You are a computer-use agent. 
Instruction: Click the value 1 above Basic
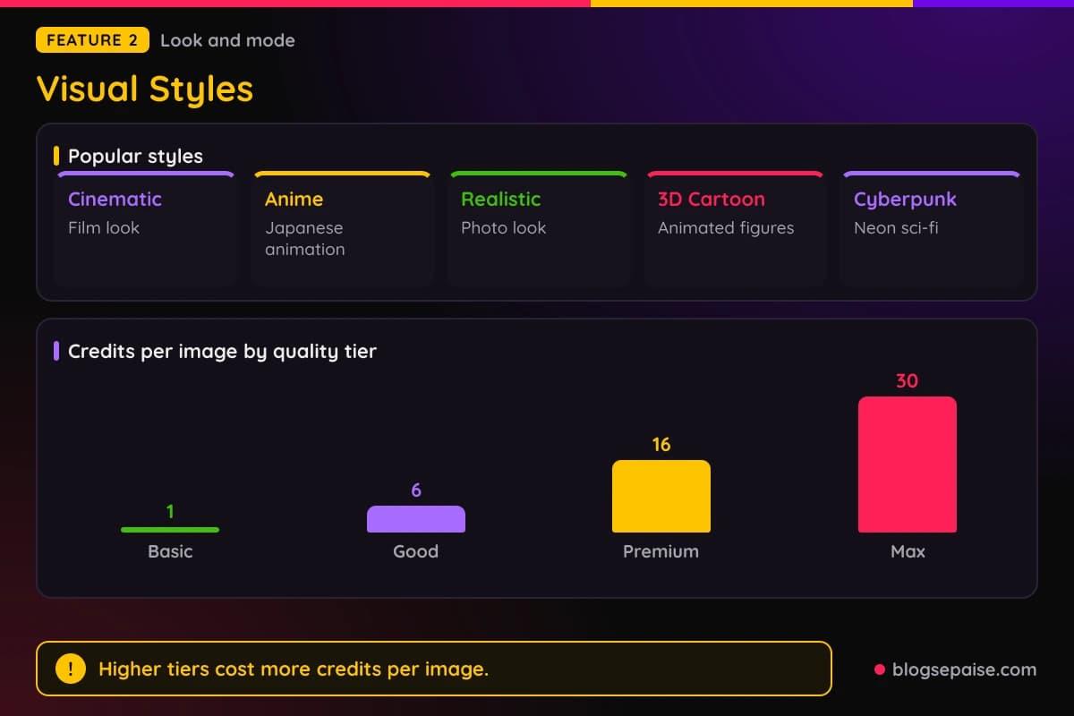pyautogui.click(x=170, y=512)
